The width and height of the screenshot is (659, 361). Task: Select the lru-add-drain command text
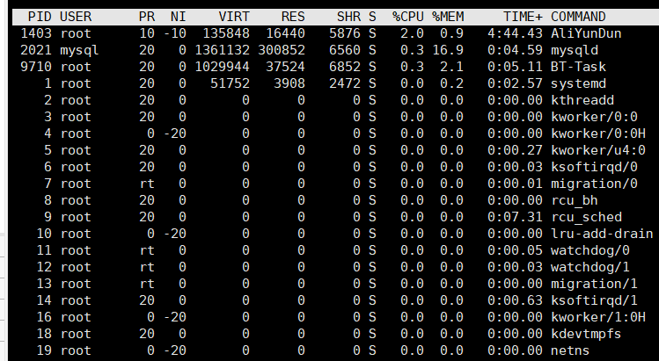tap(602, 234)
